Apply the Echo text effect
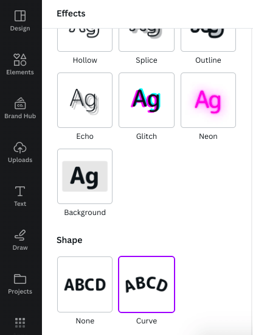This screenshot has height=335, width=253. click(x=85, y=100)
